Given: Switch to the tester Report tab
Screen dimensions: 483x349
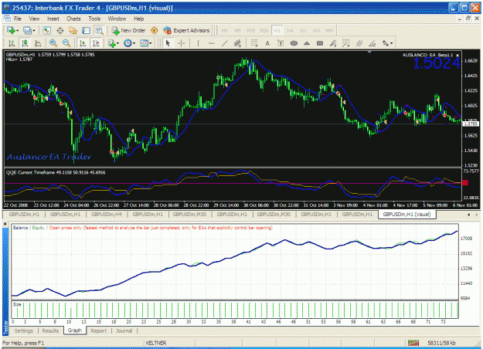Looking at the screenshot, I should (99, 330).
